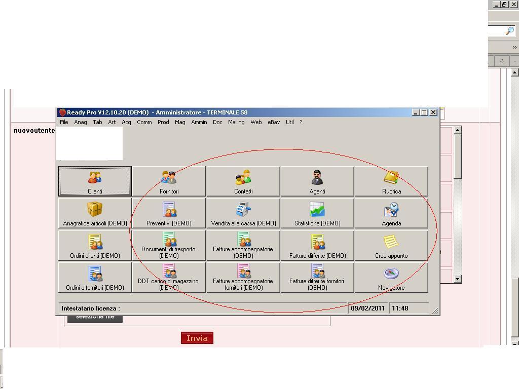
Task: Open the File menu
Action: (x=64, y=122)
